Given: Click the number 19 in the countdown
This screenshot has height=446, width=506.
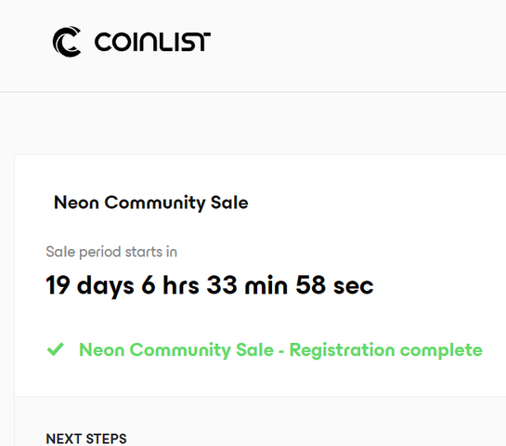Looking at the screenshot, I should click(58, 285).
